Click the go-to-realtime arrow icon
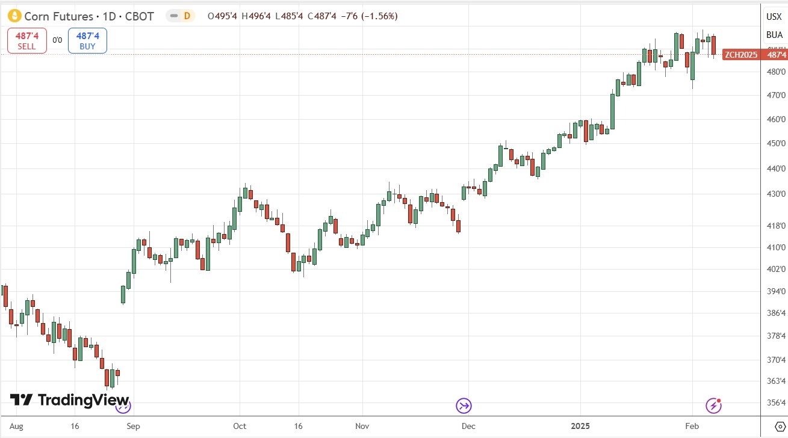The height and width of the screenshot is (438, 788). click(x=464, y=406)
